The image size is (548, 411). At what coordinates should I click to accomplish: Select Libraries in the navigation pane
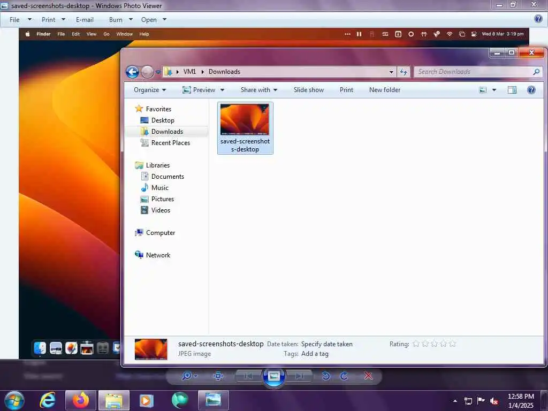[x=158, y=165]
